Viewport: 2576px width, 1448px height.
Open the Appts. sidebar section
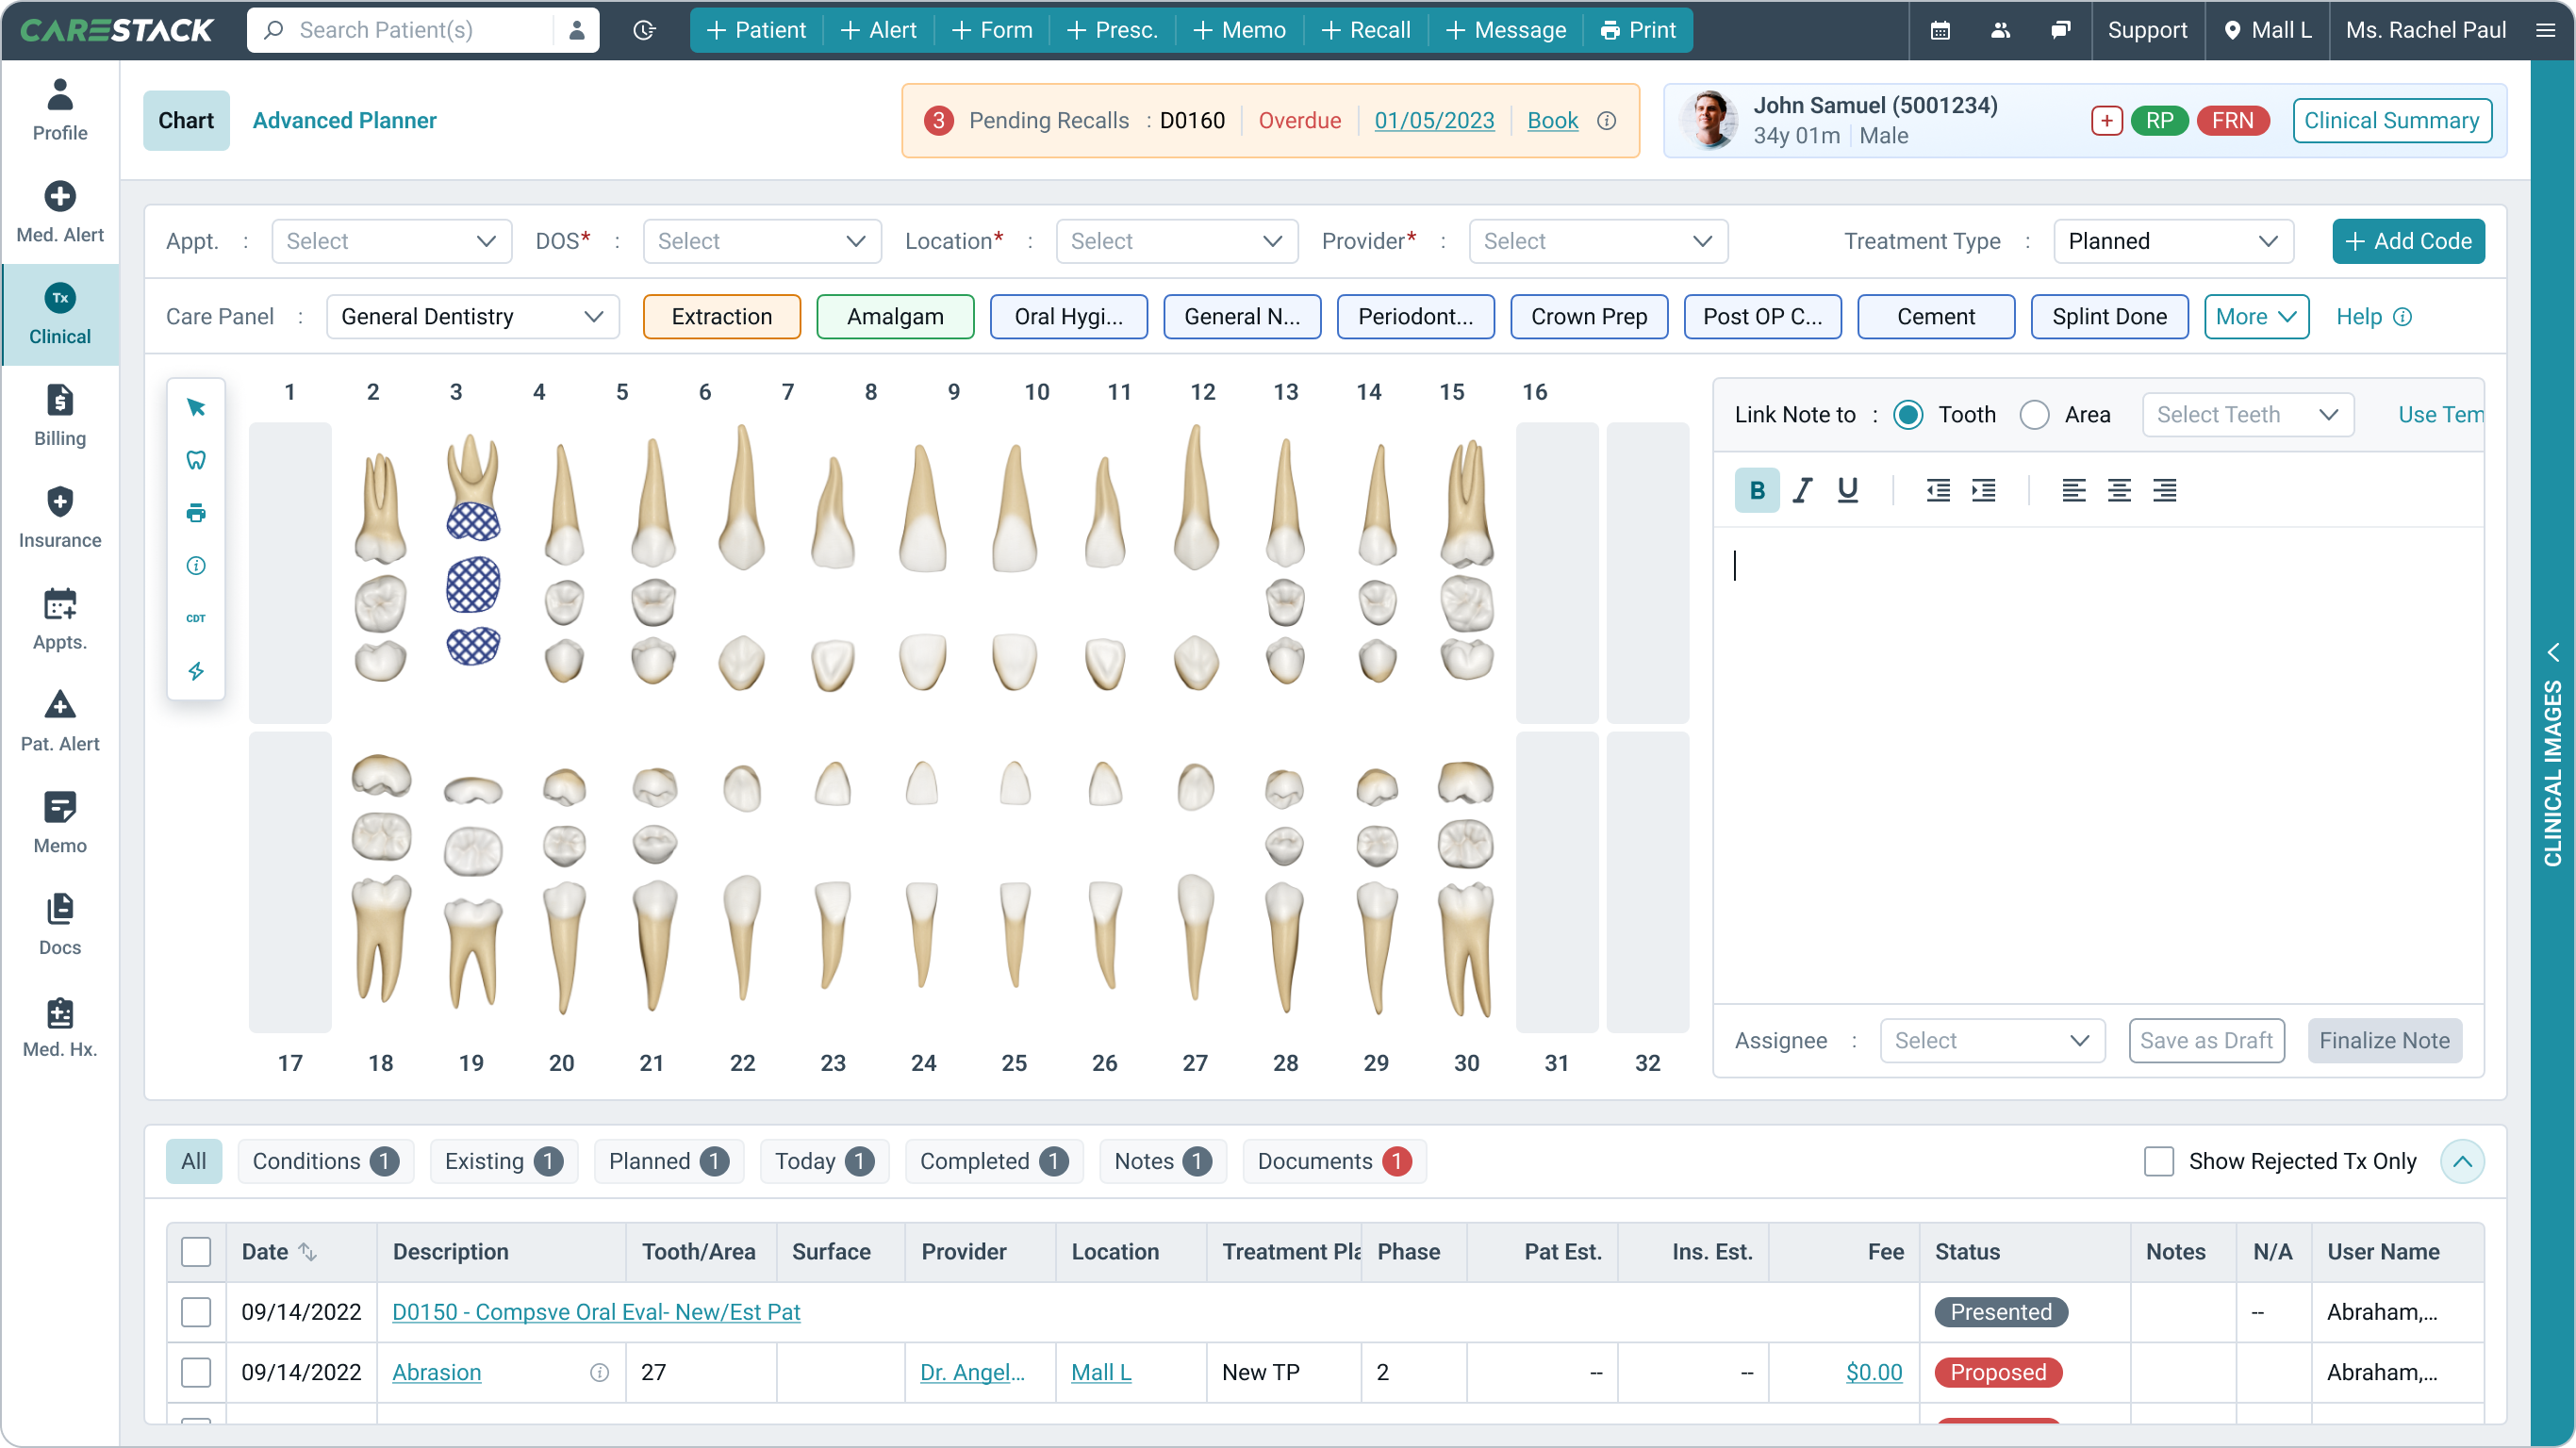60,620
